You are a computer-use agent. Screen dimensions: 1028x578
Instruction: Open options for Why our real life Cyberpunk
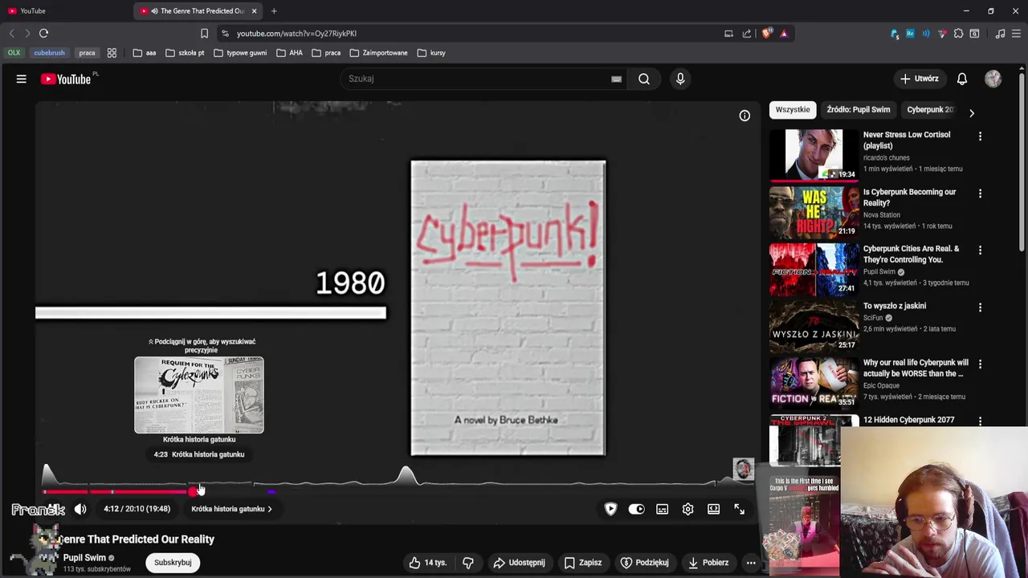(980, 364)
